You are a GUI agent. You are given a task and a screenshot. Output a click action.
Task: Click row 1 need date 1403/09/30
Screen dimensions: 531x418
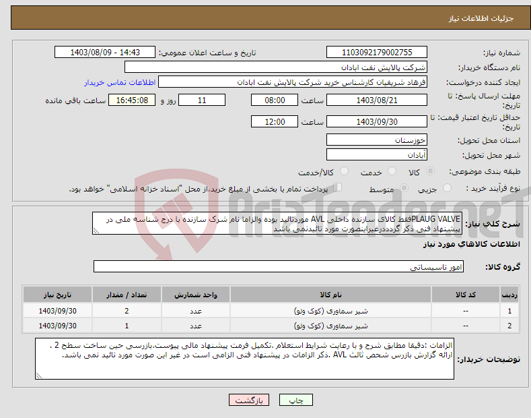click(x=57, y=311)
